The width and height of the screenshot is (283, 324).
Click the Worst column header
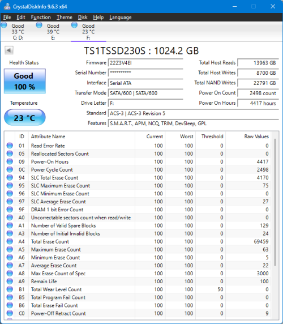(180, 137)
